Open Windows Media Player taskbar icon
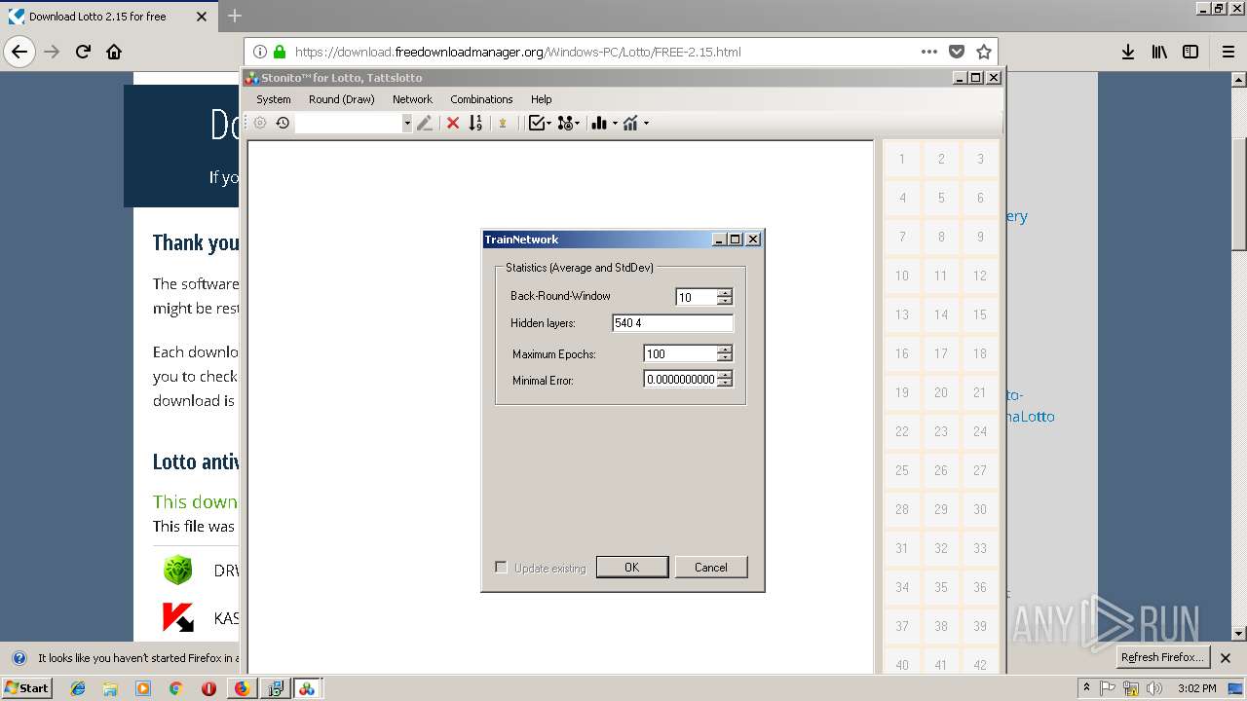 [x=143, y=688]
